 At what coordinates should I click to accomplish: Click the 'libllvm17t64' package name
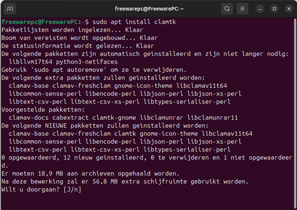pos(30,62)
